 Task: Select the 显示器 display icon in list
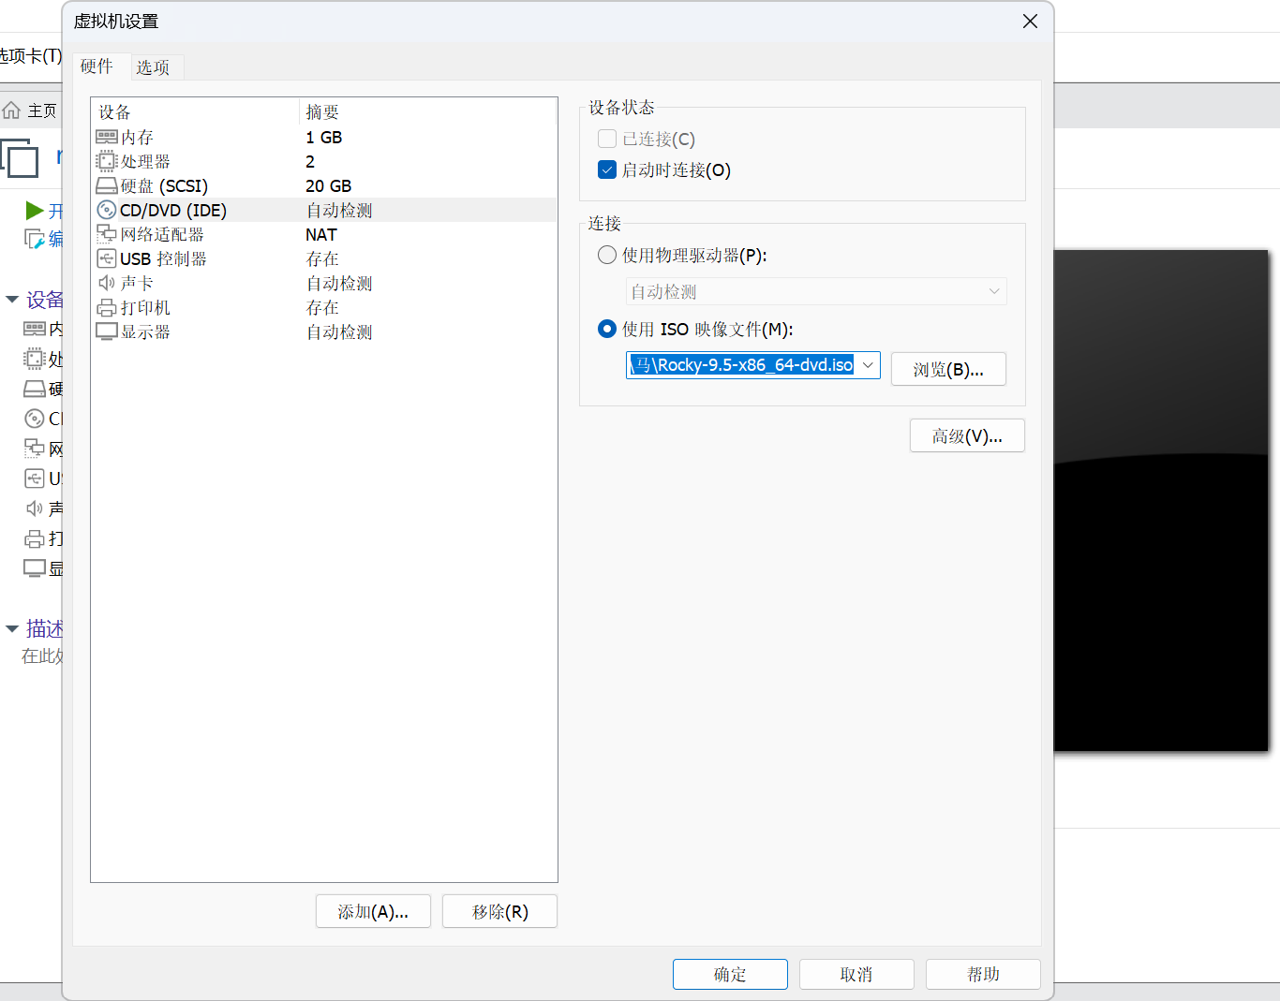[107, 331]
